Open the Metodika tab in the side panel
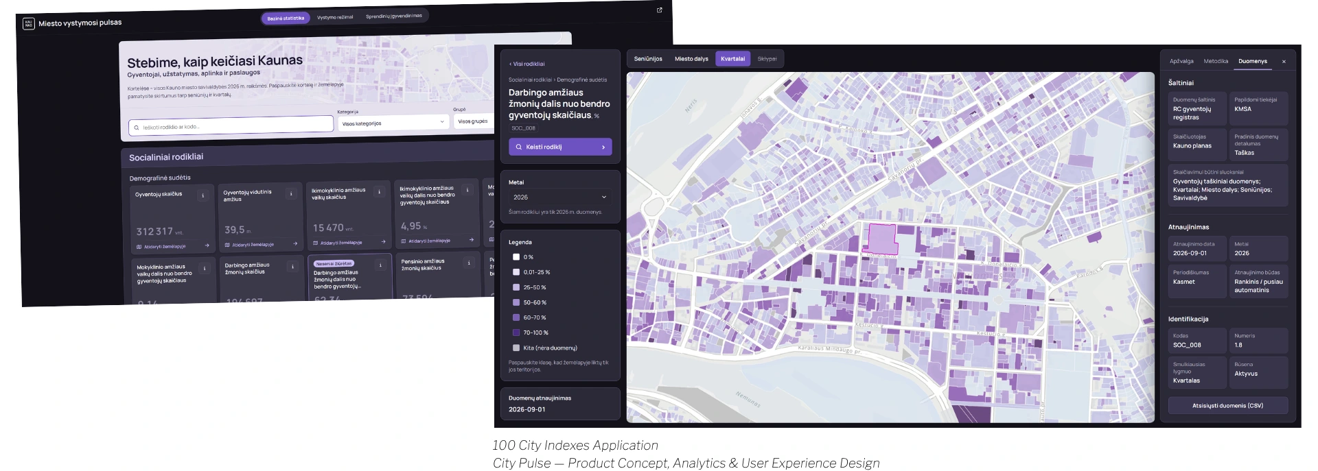Image resolution: width=1318 pixels, height=471 pixels. tap(1216, 61)
